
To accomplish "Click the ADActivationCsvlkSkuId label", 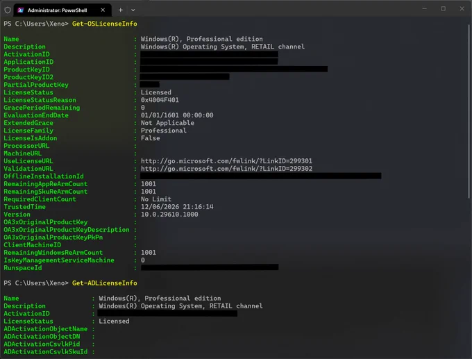I will click(45, 352).
